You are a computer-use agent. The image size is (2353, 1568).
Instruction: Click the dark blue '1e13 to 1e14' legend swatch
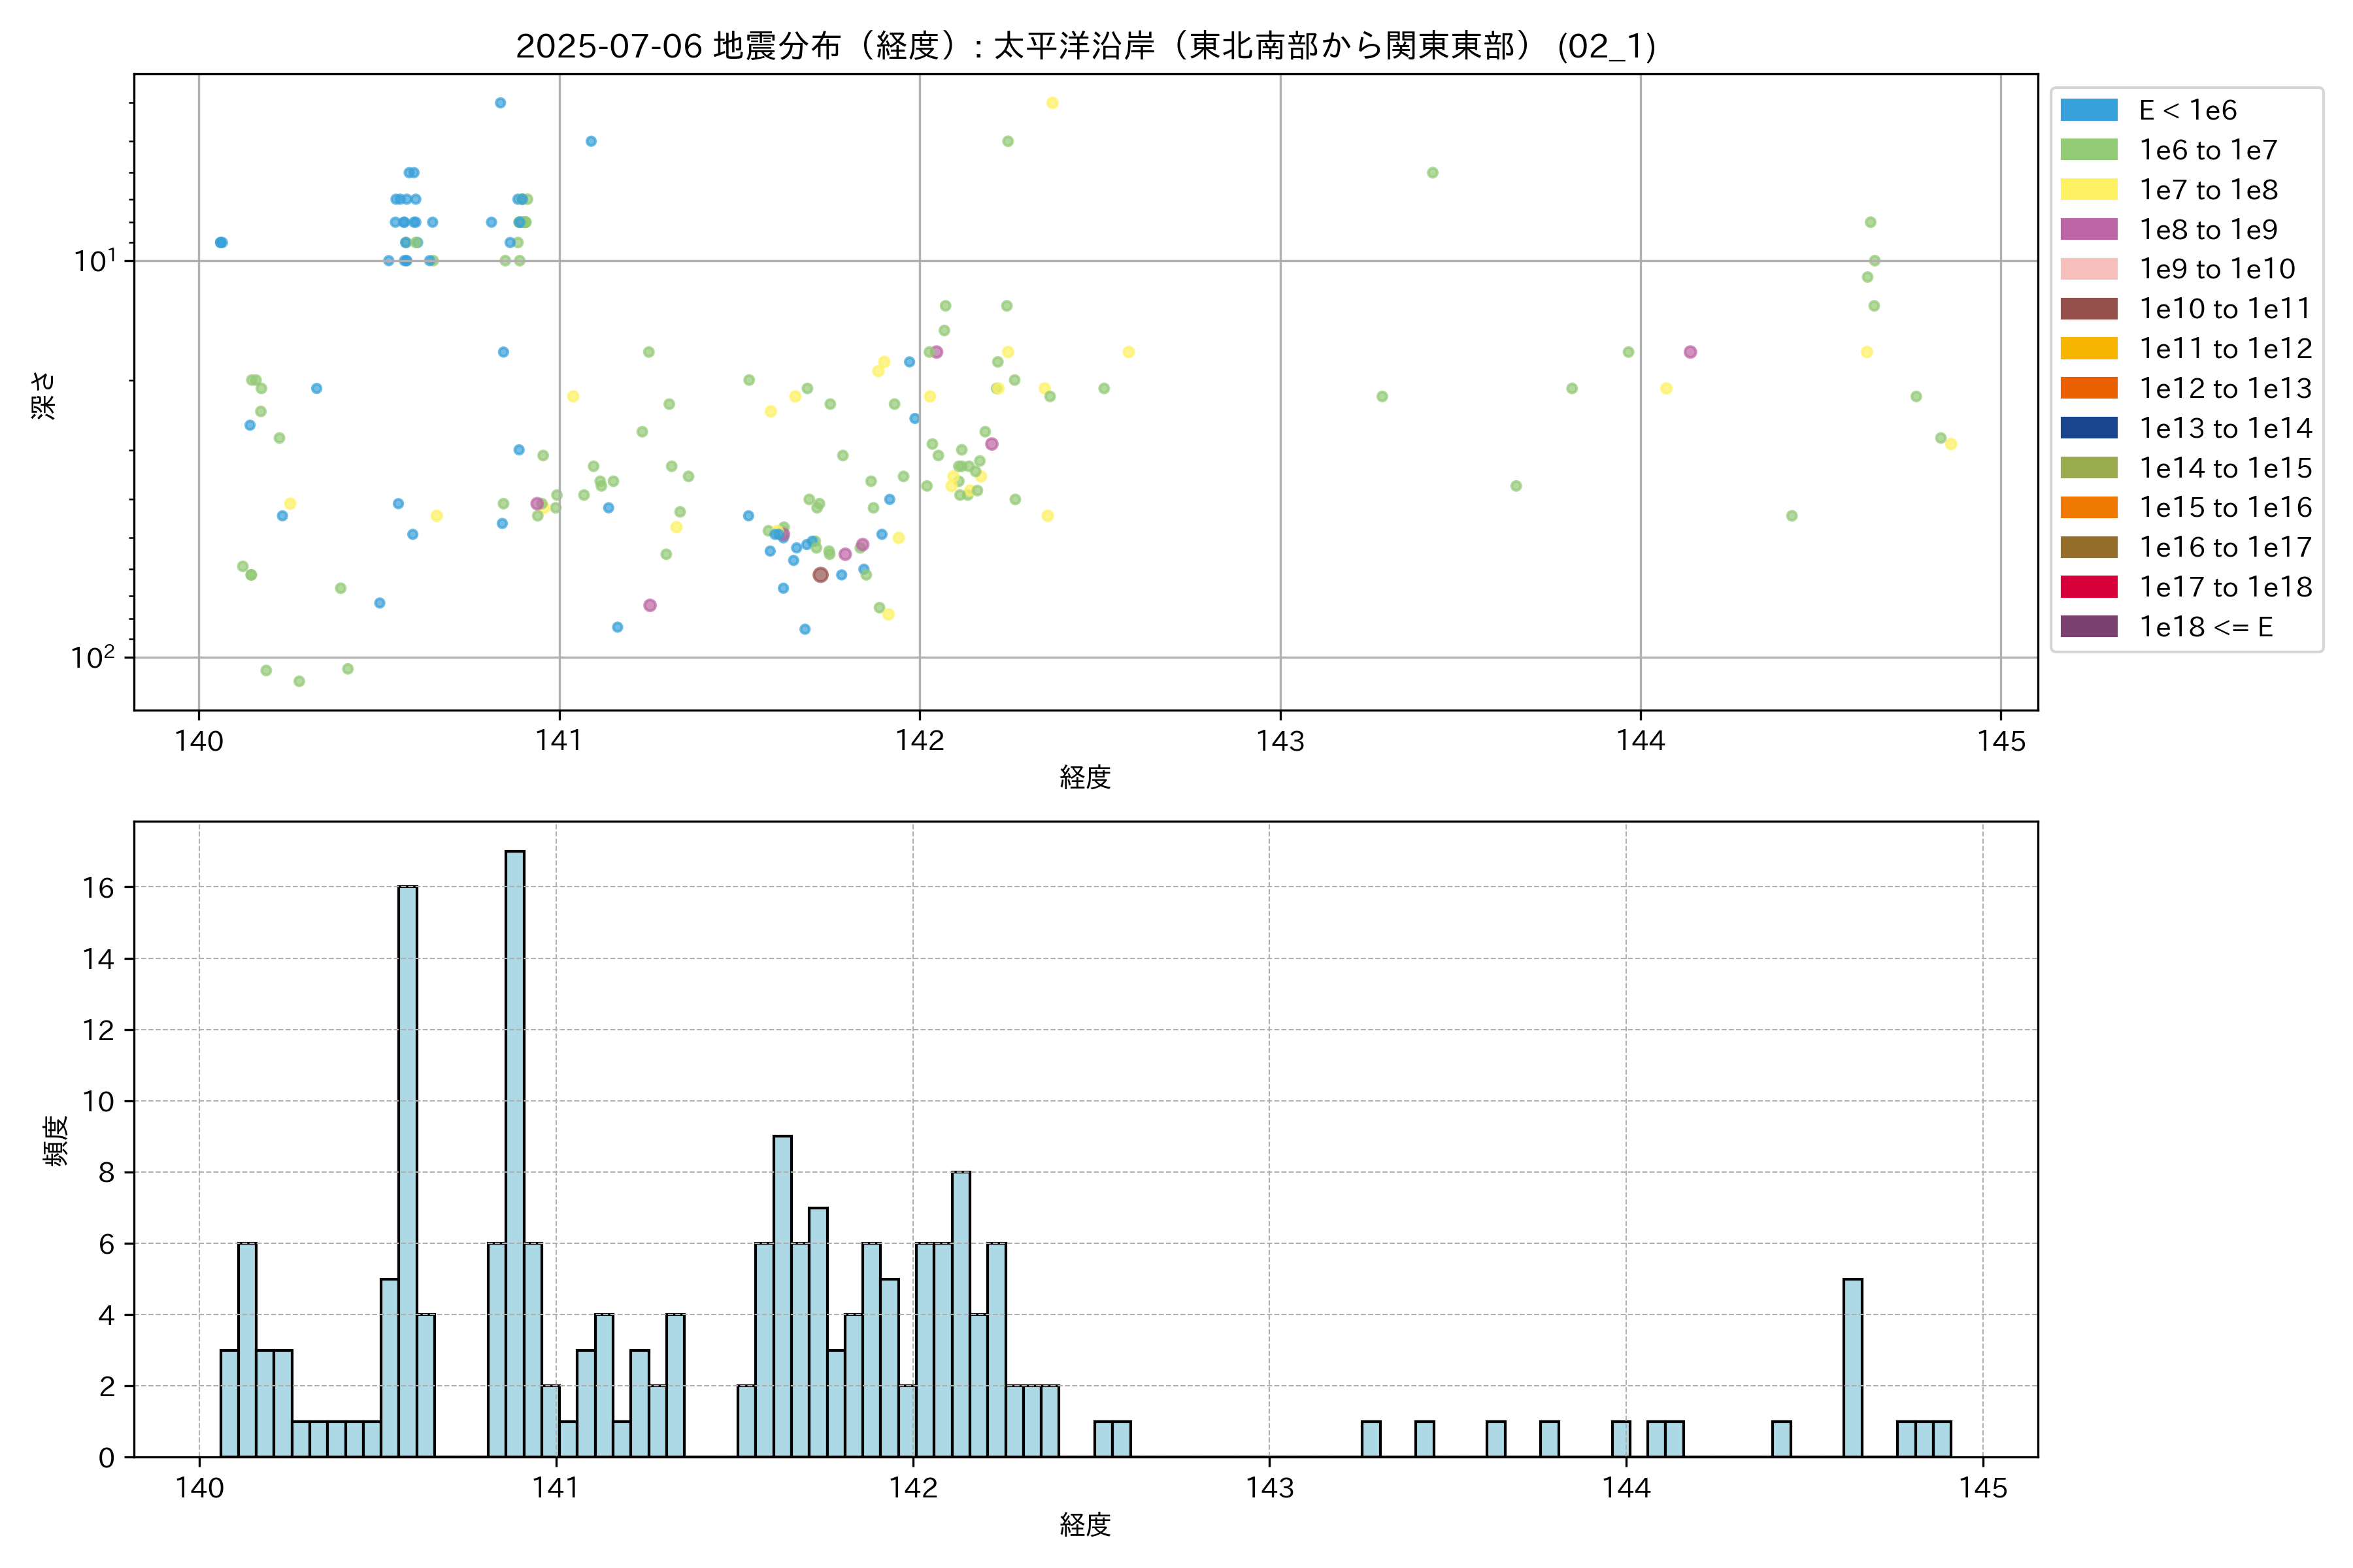[2088, 428]
